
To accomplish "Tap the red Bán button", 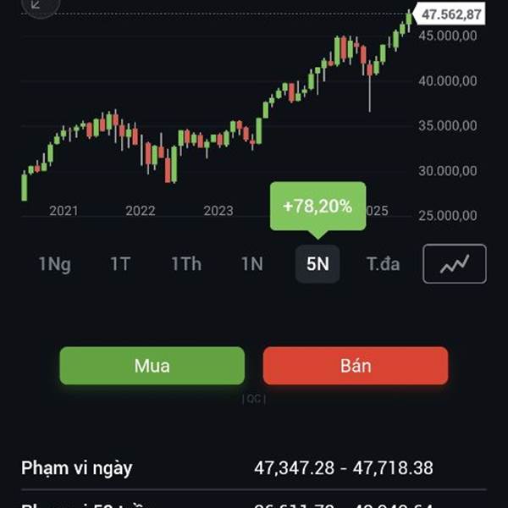I will [x=356, y=366].
